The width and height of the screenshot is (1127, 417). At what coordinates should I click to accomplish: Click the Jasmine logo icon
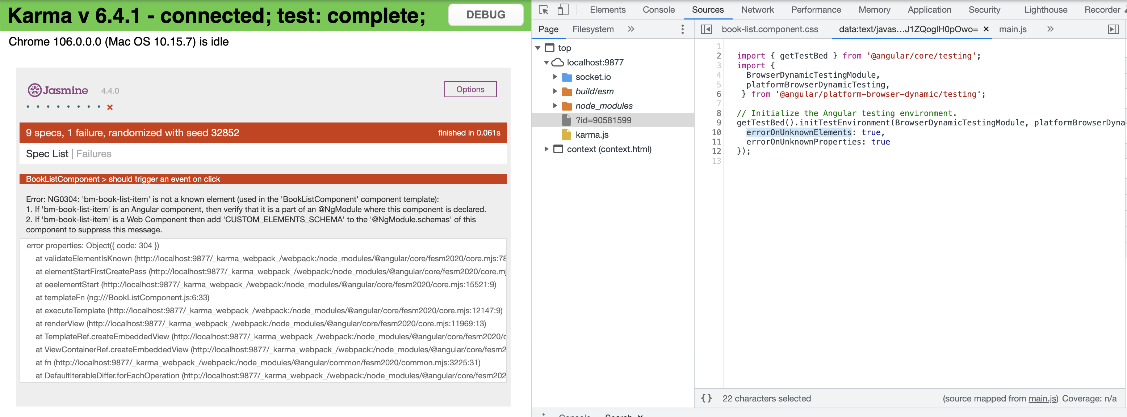[34, 90]
